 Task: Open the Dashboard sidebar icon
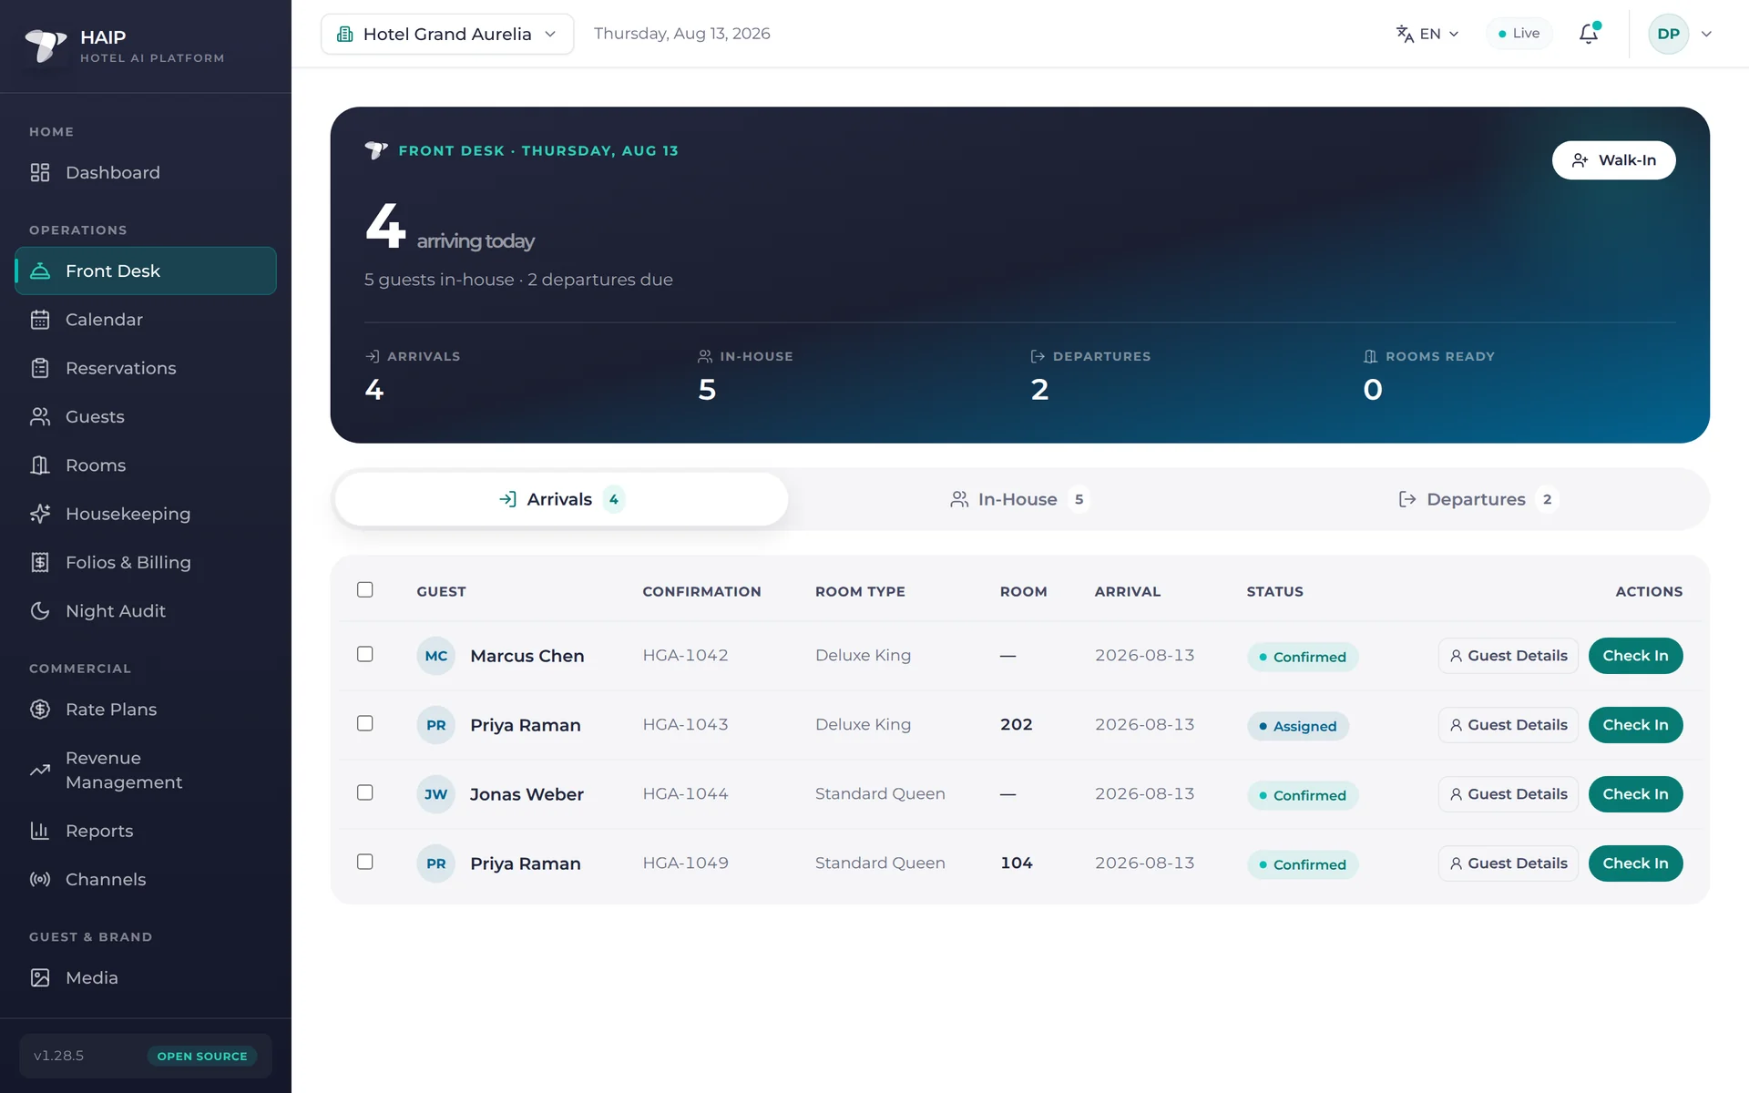[x=40, y=173]
